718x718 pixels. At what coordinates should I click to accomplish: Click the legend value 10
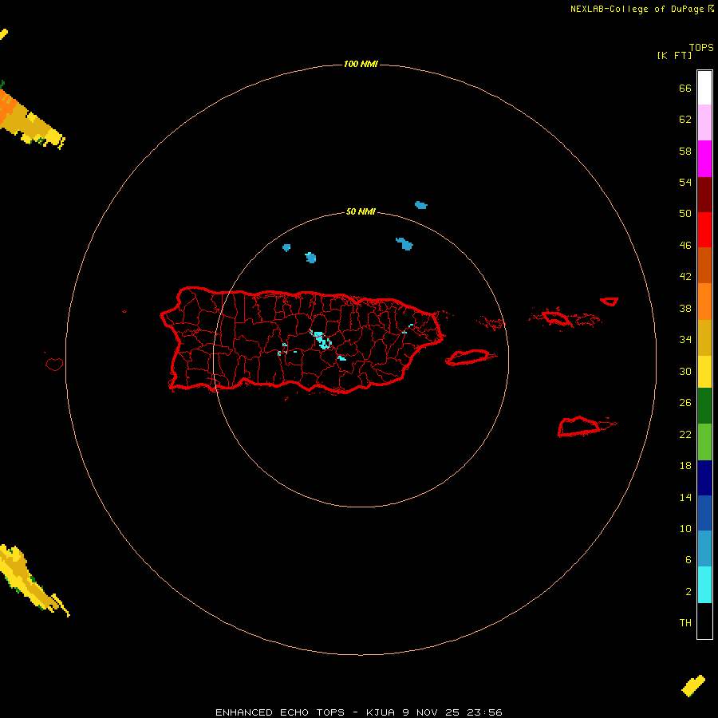click(x=685, y=528)
